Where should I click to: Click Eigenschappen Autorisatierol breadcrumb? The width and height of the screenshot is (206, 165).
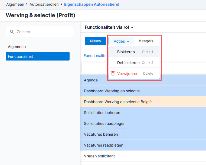[x=92, y=4]
